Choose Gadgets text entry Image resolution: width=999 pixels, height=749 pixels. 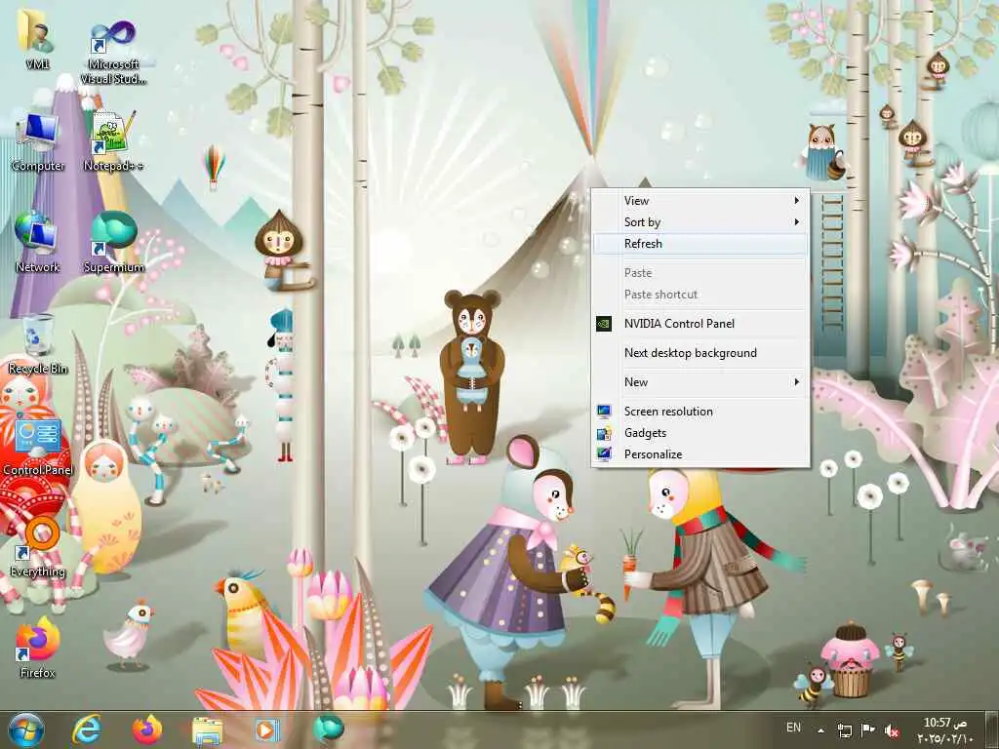tap(646, 433)
